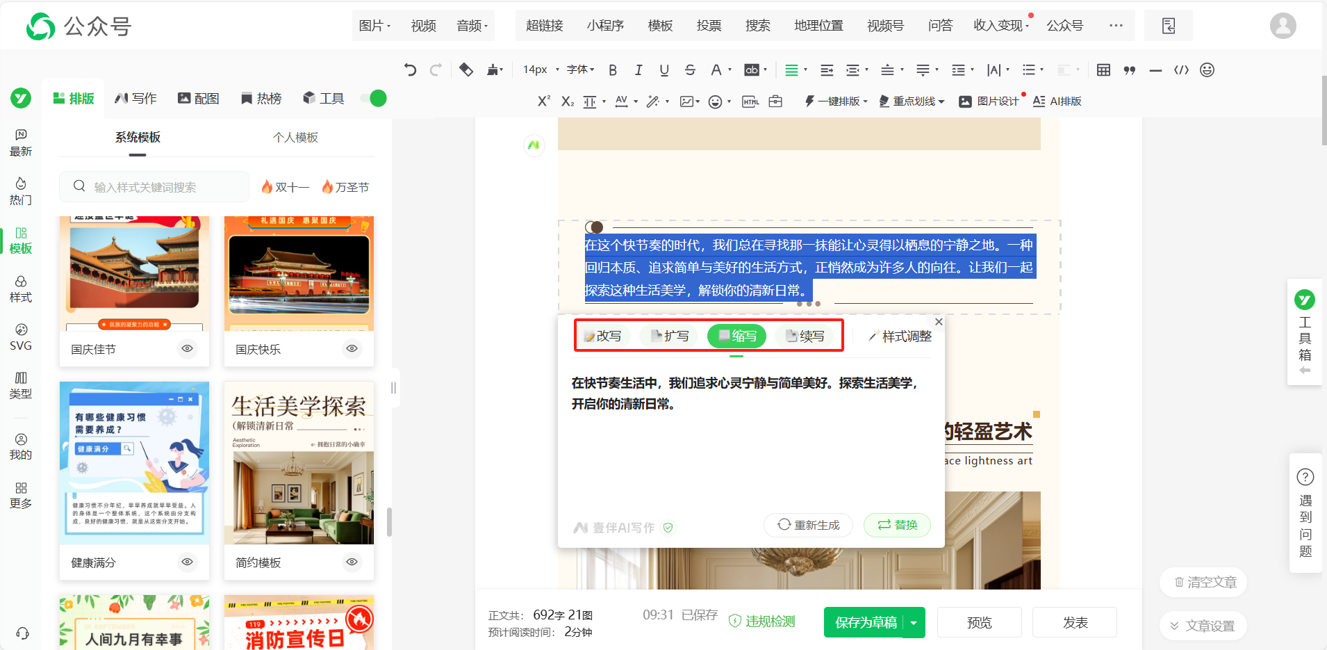Open the 最新 sidebar section
This screenshot has width=1327, height=650.
tap(21, 143)
